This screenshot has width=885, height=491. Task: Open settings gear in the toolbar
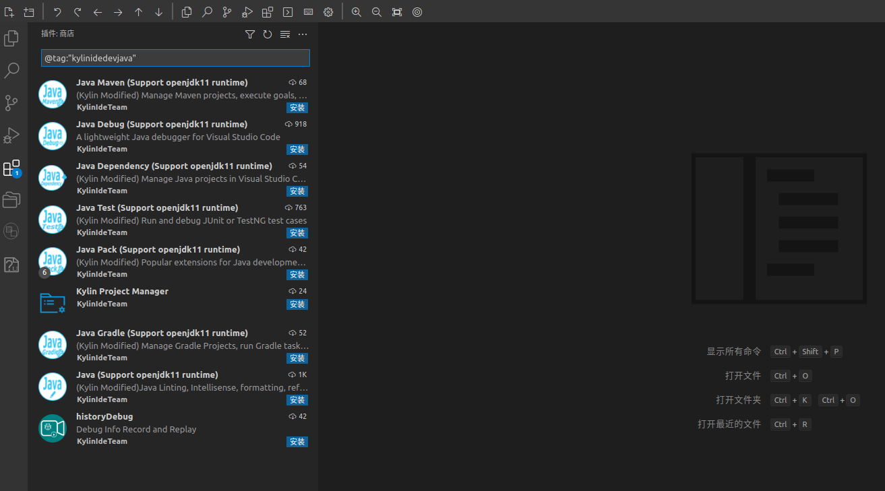click(328, 12)
